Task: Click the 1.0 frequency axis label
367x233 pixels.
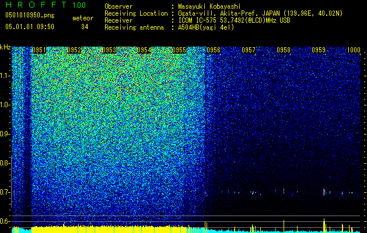Action: tap(5, 105)
